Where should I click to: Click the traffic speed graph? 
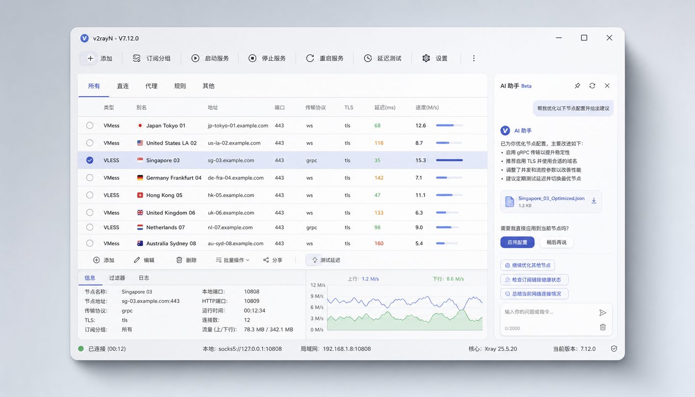tap(404, 307)
